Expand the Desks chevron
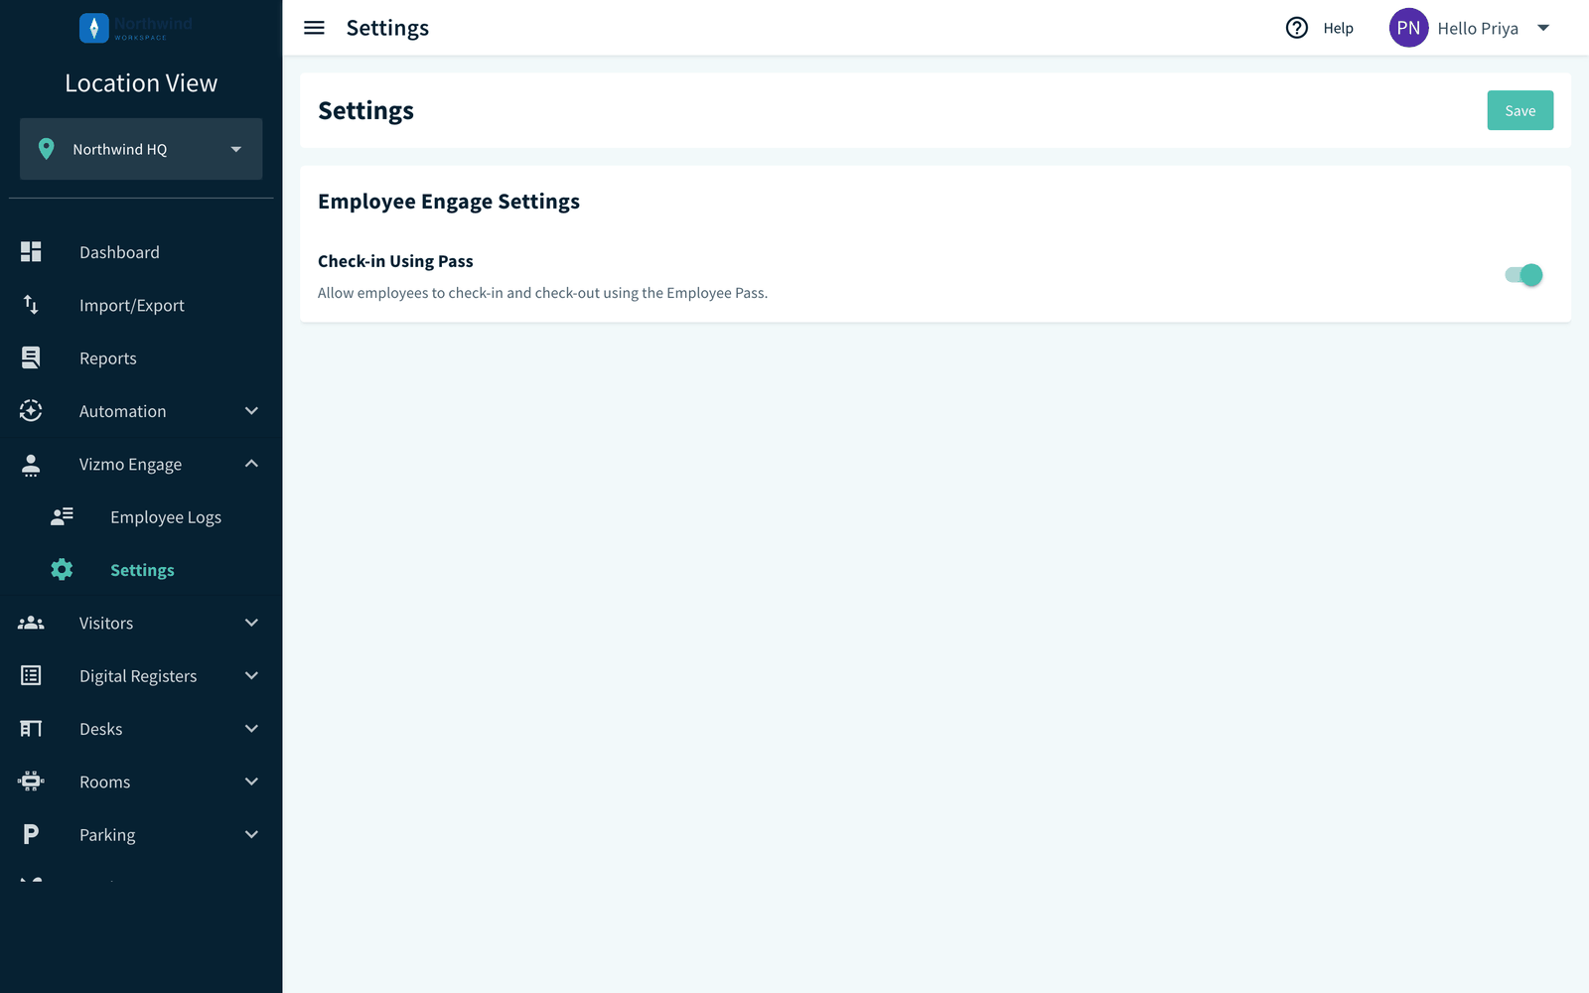The height and width of the screenshot is (993, 1589). pyautogui.click(x=251, y=729)
